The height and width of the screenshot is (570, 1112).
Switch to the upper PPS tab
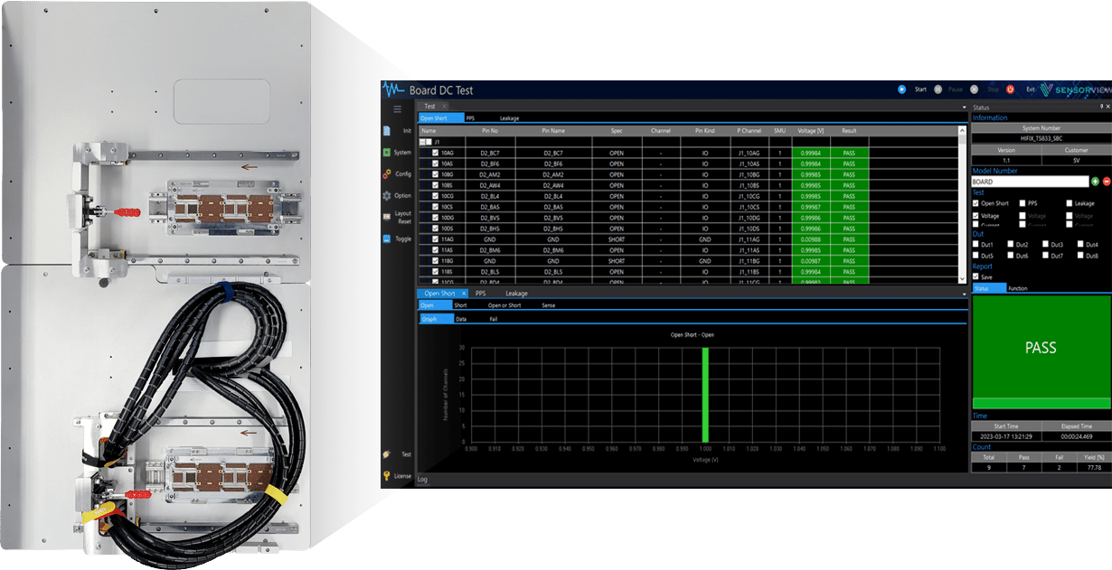click(x=471, y=118)
